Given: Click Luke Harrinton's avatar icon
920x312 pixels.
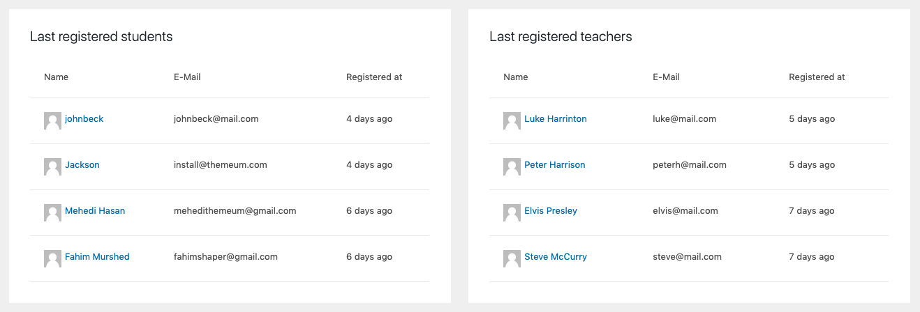Looking at the screenshot, I should pos(512,121).
